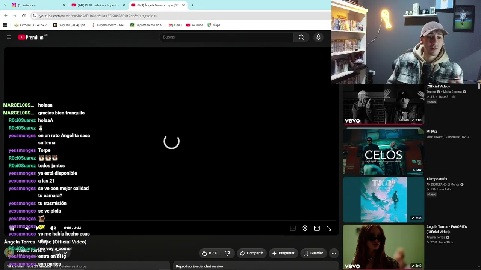
Task: Open the Gmail bookmark
Action: click(175, 25)
